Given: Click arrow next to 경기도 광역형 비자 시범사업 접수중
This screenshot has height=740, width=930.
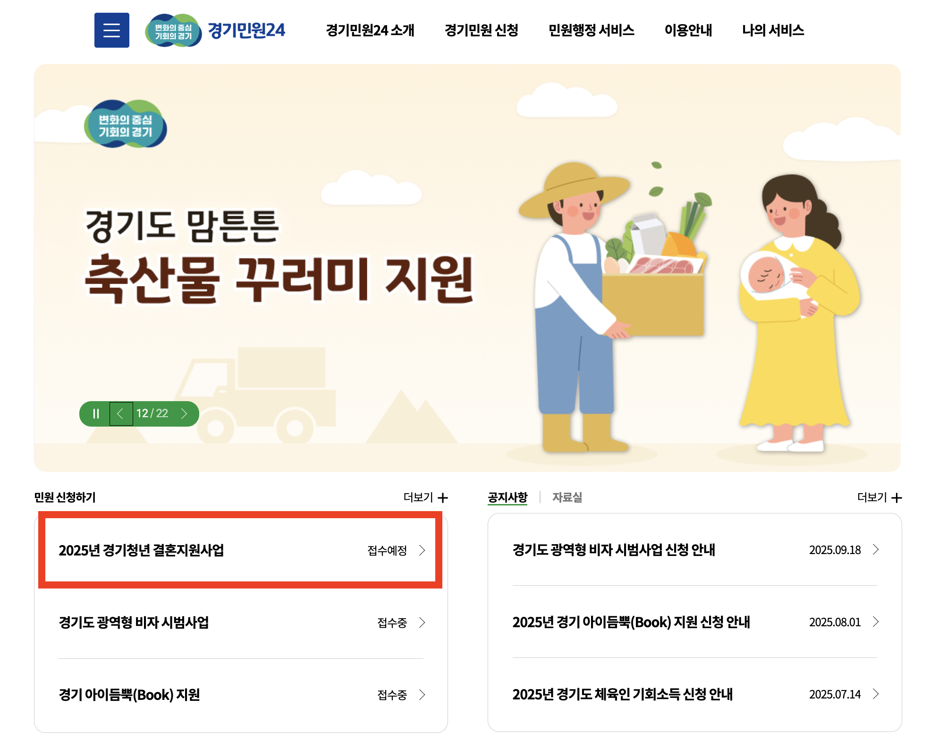Looking at the screenshot, I should (422, 622).
